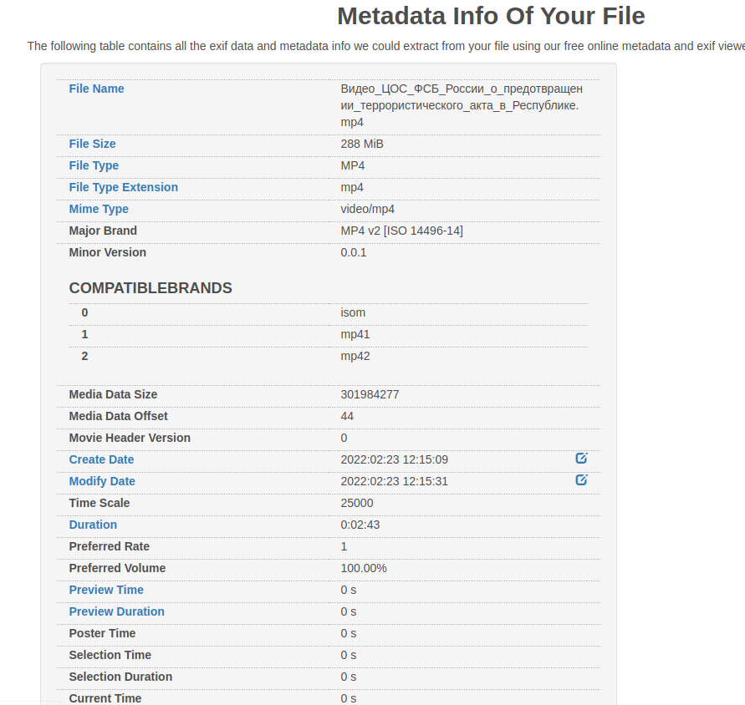The height and width of the screenshot is (705, 745).
Task: Select the file size value 288 MiB
Action: click(x=362, y=144)
